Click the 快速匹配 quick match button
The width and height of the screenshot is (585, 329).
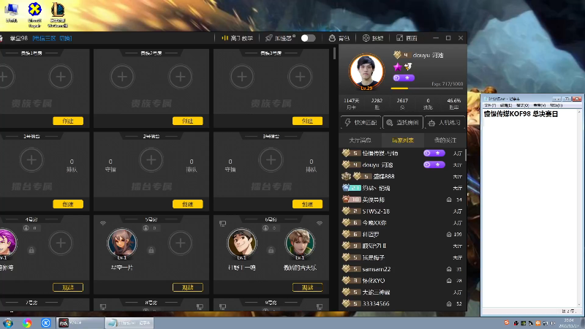pos(361,122)
